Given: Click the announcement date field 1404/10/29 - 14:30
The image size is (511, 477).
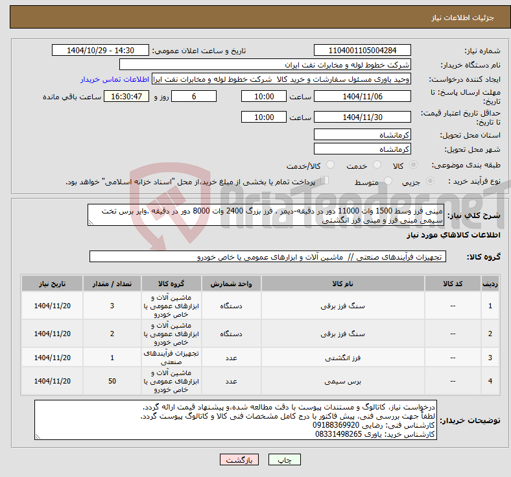Looking at the screenshot, I should (101, 50).
